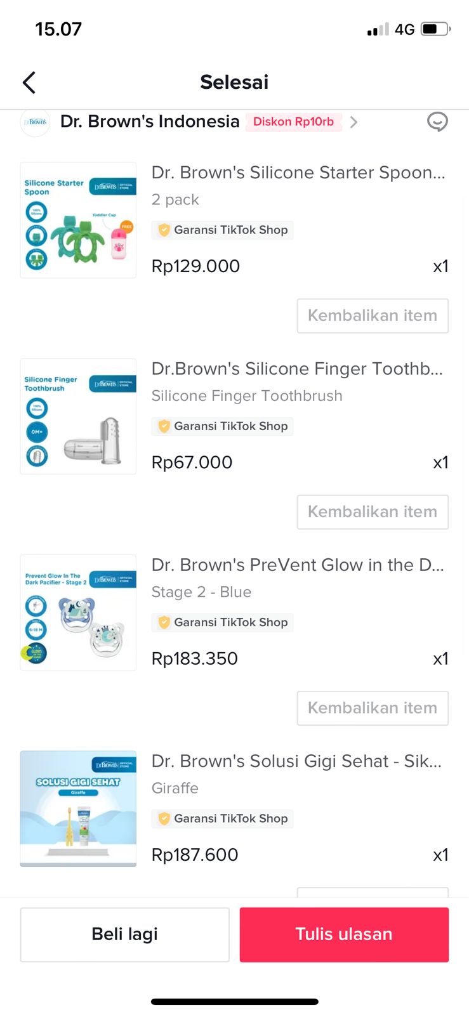Expand the Dr. Brown's Indonesia store chevron
This screenshot has height=1015, width=469.
point(354,122)
